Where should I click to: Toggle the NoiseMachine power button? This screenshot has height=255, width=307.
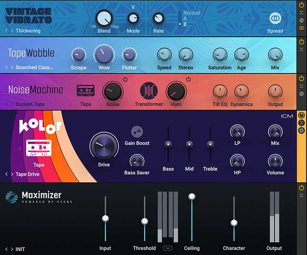click(x=302, y=78)
